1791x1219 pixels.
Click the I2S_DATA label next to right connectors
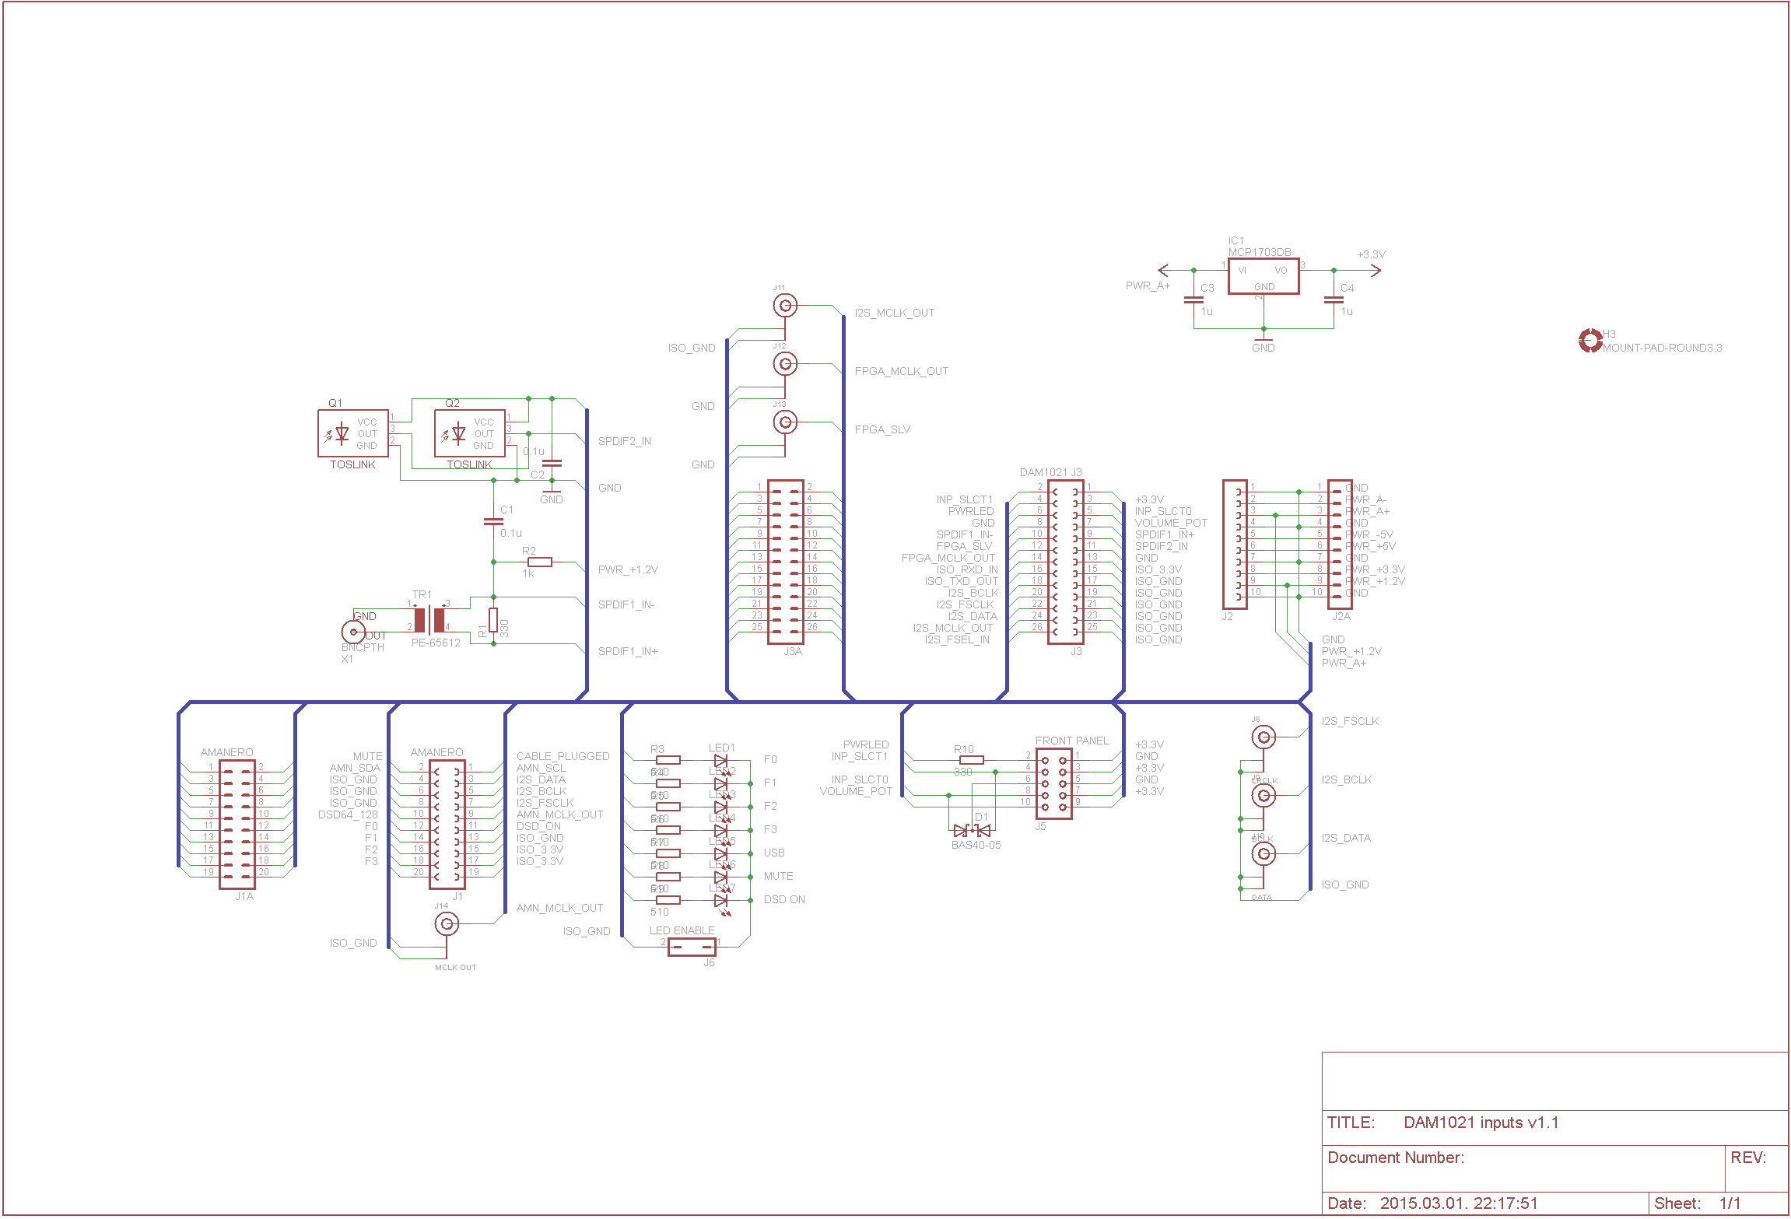point(1345,838)
